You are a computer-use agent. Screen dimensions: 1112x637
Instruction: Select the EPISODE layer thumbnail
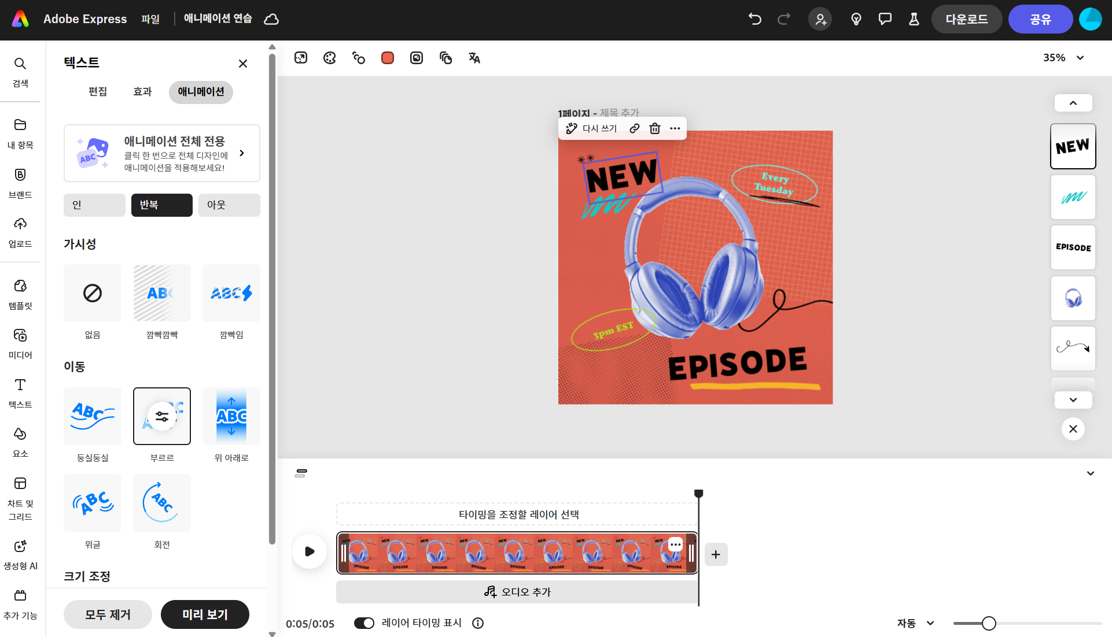pyautogui.click(x=1073, y=247)
